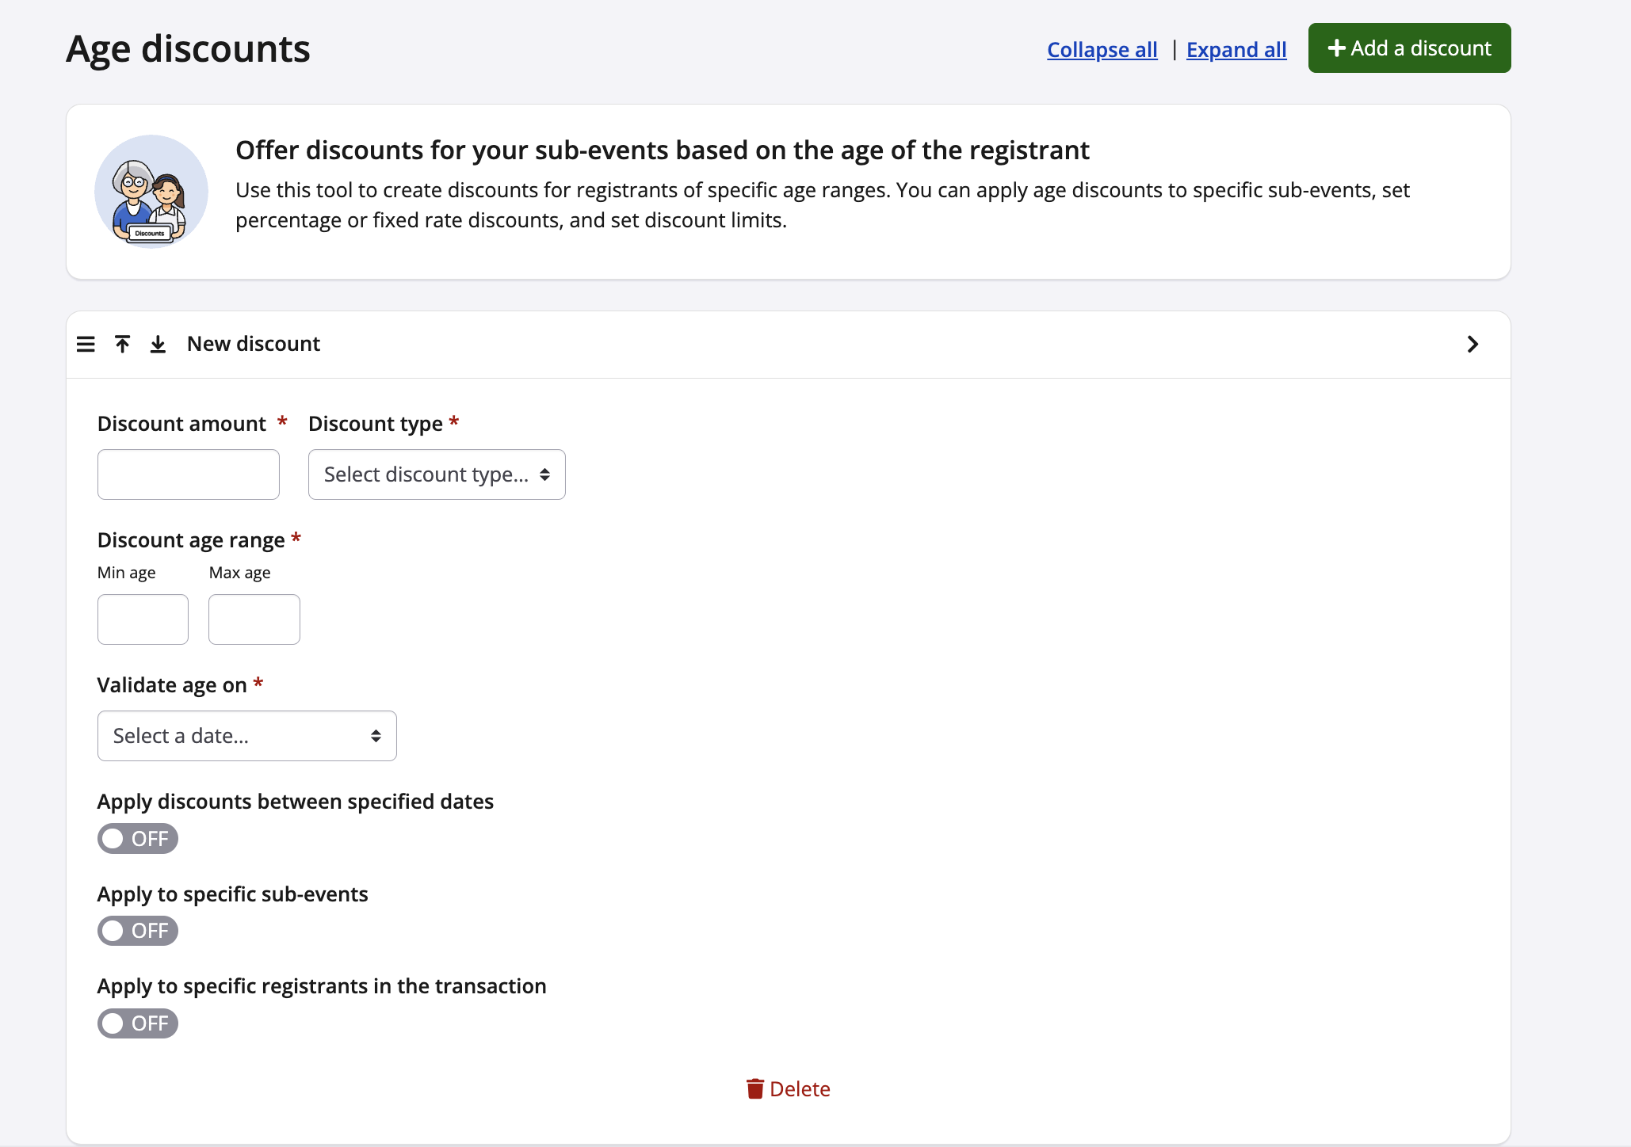1631x1147 pixels.
Task: Click the drag handle hamburger icon
Action: tap(86, 344)
